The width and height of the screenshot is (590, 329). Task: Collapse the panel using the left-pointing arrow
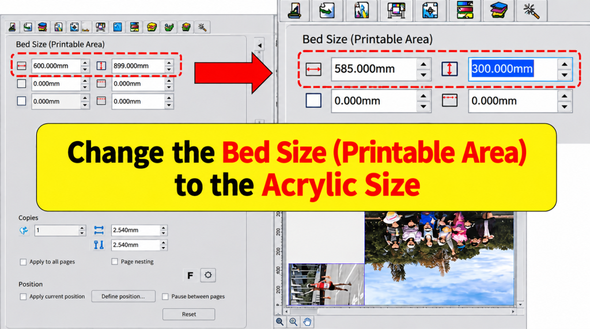click(x=259, y=46)
